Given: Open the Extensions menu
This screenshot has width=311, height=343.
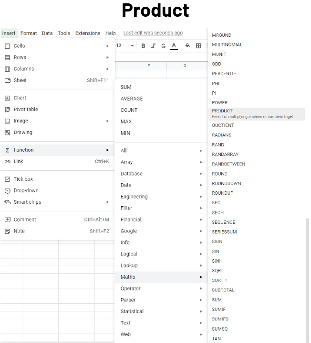Looking at the screenshot, I should coord(88,33).
